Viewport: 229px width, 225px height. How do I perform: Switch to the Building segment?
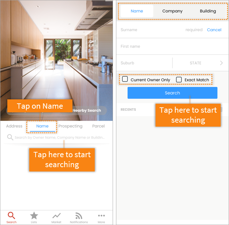tap(208, 11)
